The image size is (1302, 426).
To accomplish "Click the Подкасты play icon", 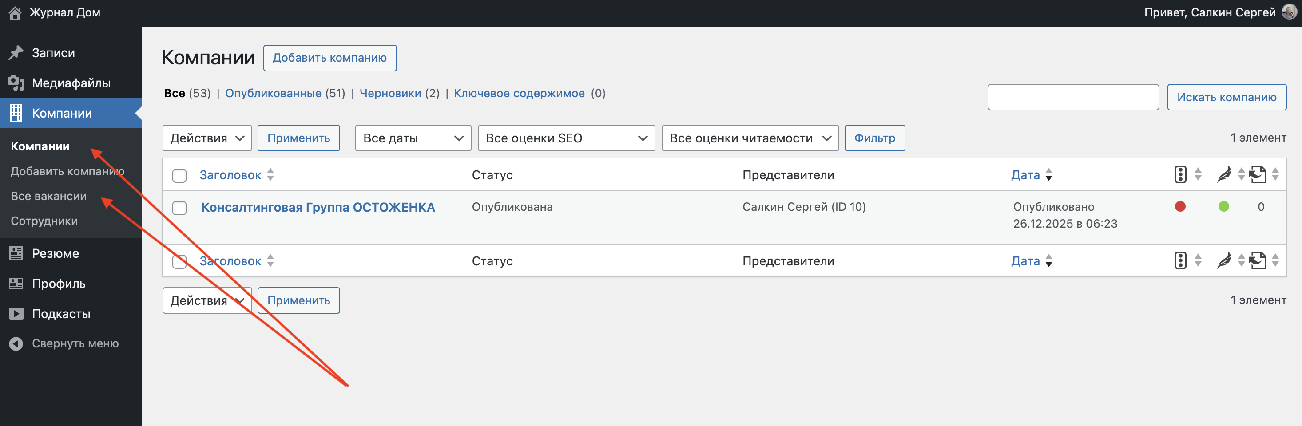I will (x=16, y=314).
